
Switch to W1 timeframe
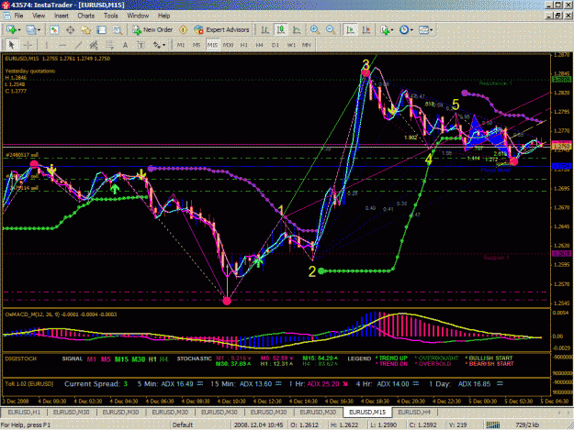coord(291,45)
